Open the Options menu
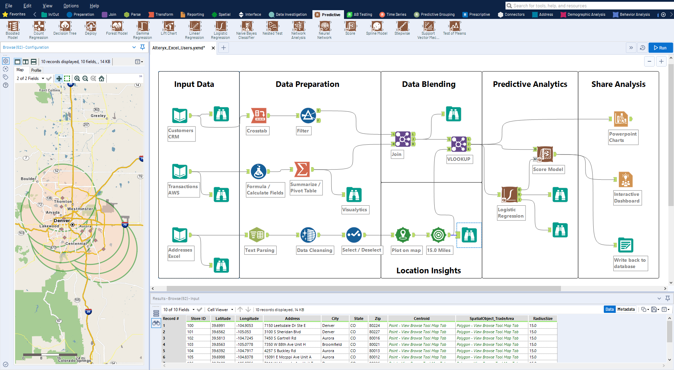This screenshot has width=674, height=370. (x=71, y=6)
